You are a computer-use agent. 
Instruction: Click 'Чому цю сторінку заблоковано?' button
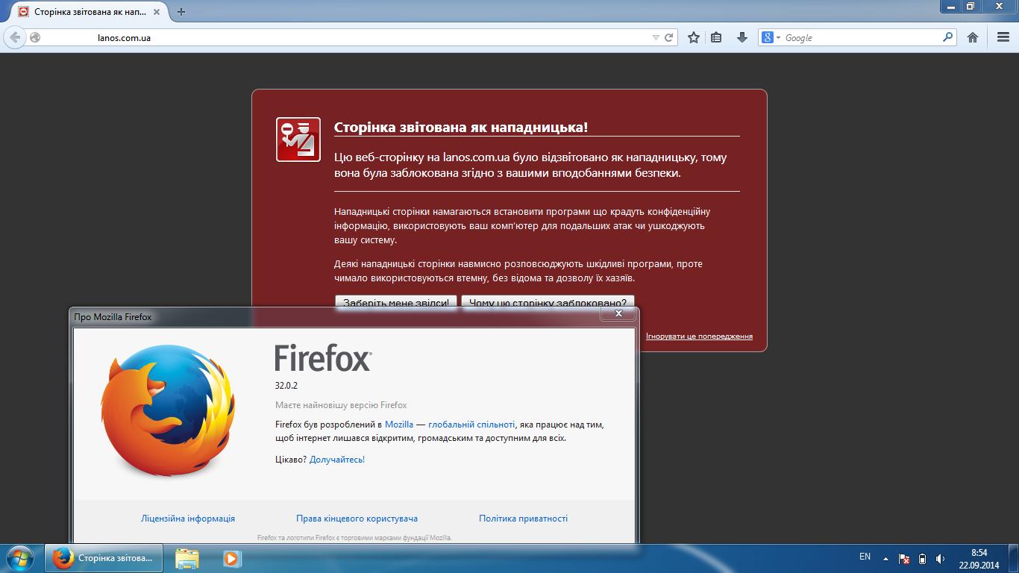[548, 302]
